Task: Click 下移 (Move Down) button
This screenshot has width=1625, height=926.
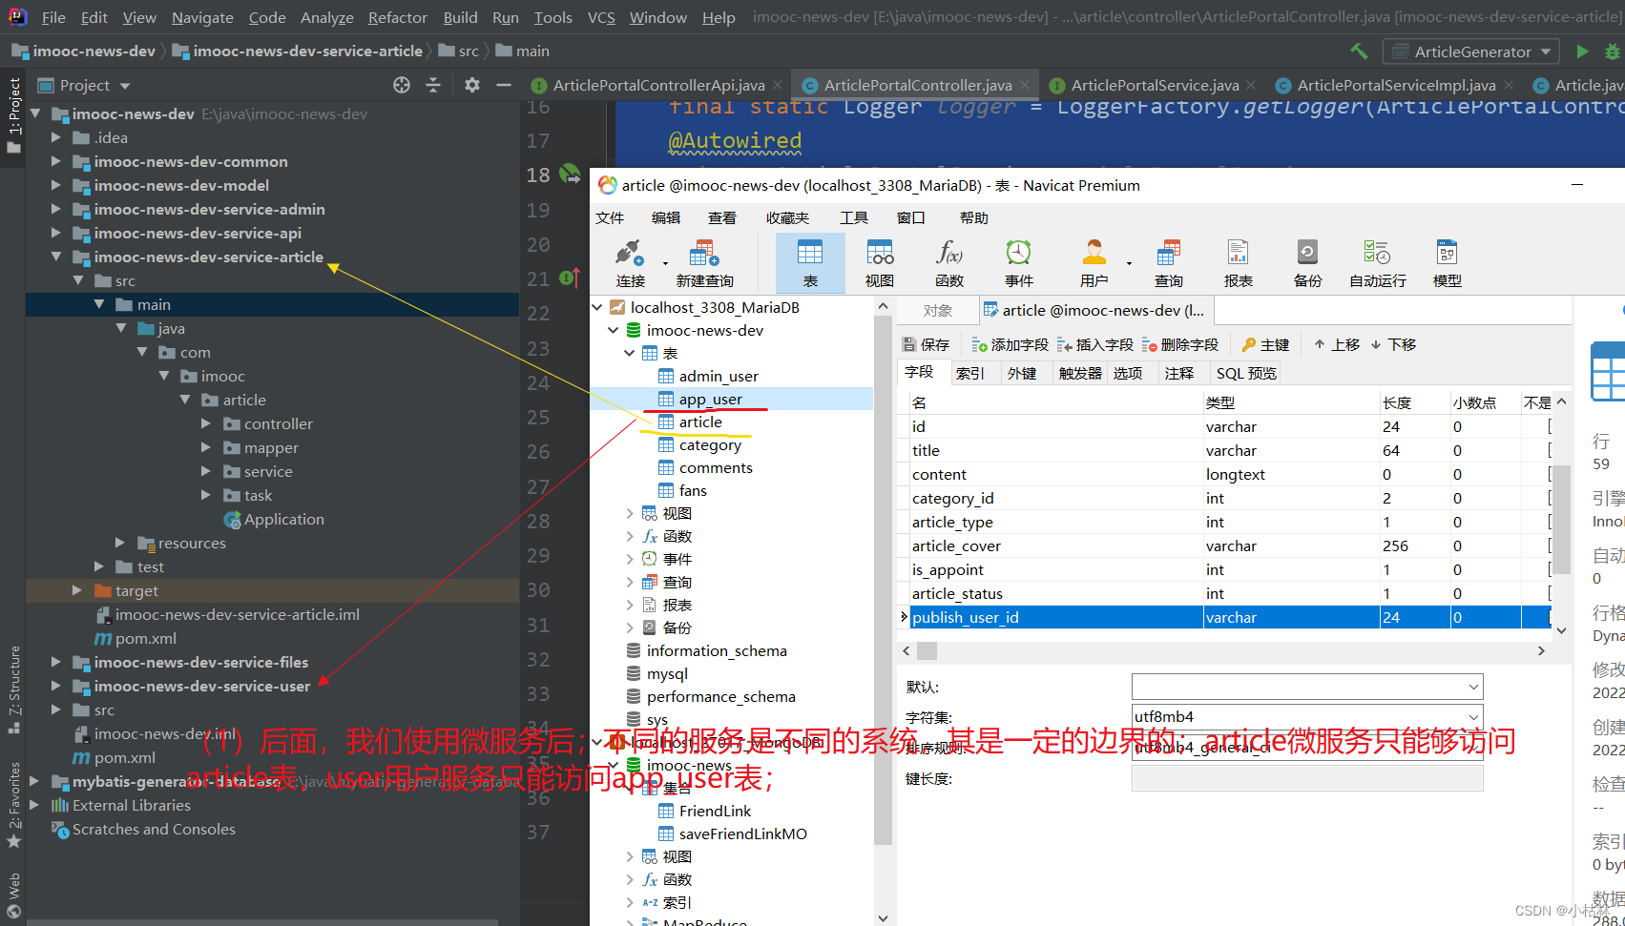Action: point(1393,344)
